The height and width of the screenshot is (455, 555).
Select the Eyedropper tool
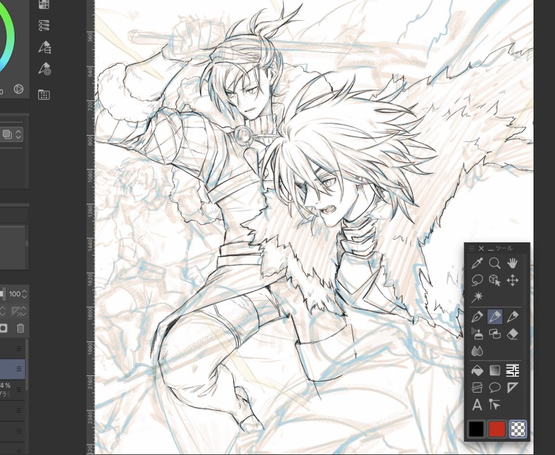[x=477, y=263]
